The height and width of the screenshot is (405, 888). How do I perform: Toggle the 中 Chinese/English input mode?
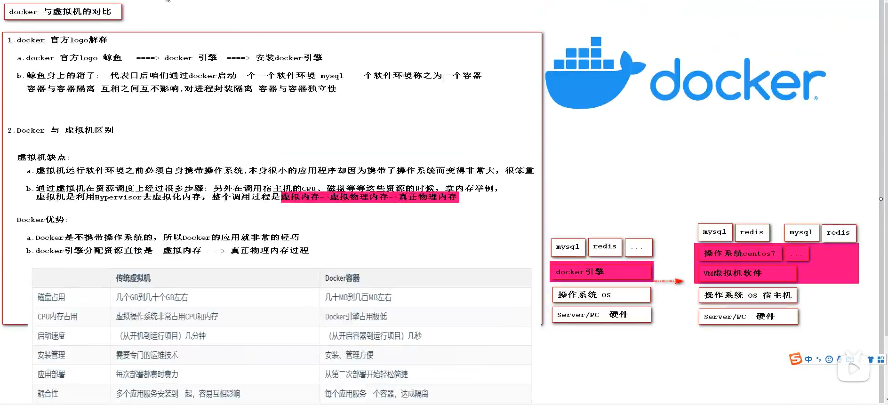[808, 359]
